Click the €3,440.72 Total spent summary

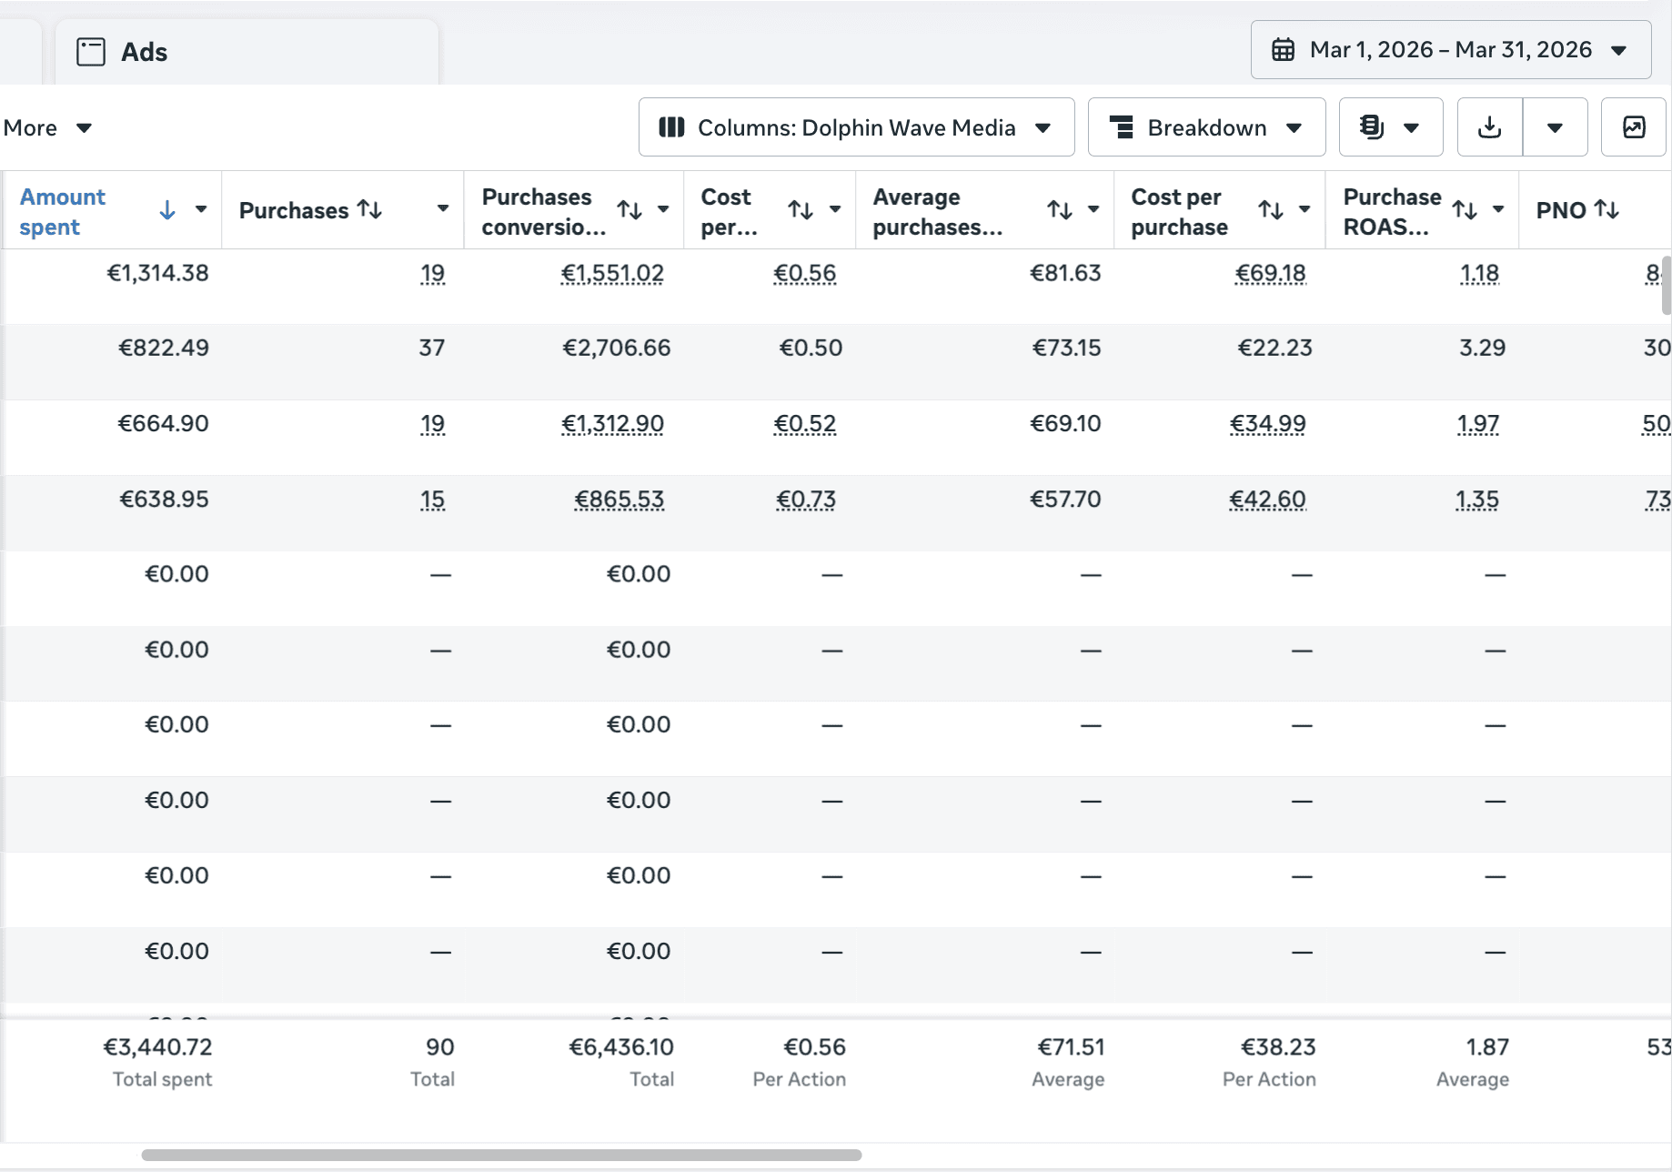click(157, 1047)
